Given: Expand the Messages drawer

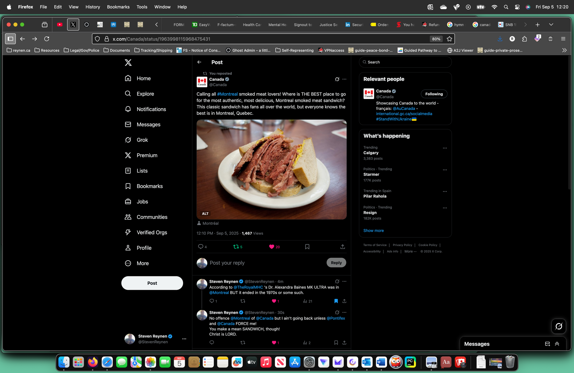Looking at the screenshot, I should point(557,344).
